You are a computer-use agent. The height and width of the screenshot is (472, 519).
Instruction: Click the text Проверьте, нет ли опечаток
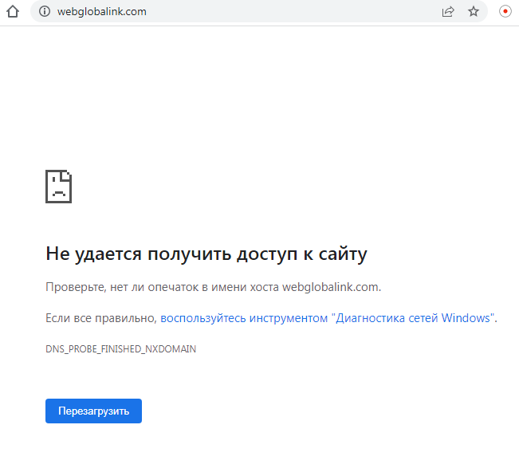coord(123,287)
